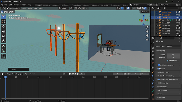The height and width of the screenshot is (102, 182).
Task: Select the Add Cube tool
Action: point(4,56)
